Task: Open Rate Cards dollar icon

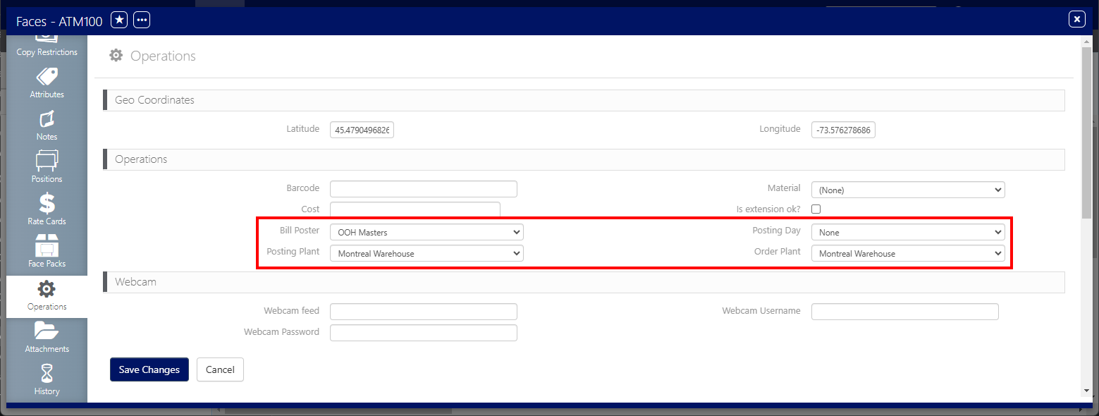Action: coord(47,204)
